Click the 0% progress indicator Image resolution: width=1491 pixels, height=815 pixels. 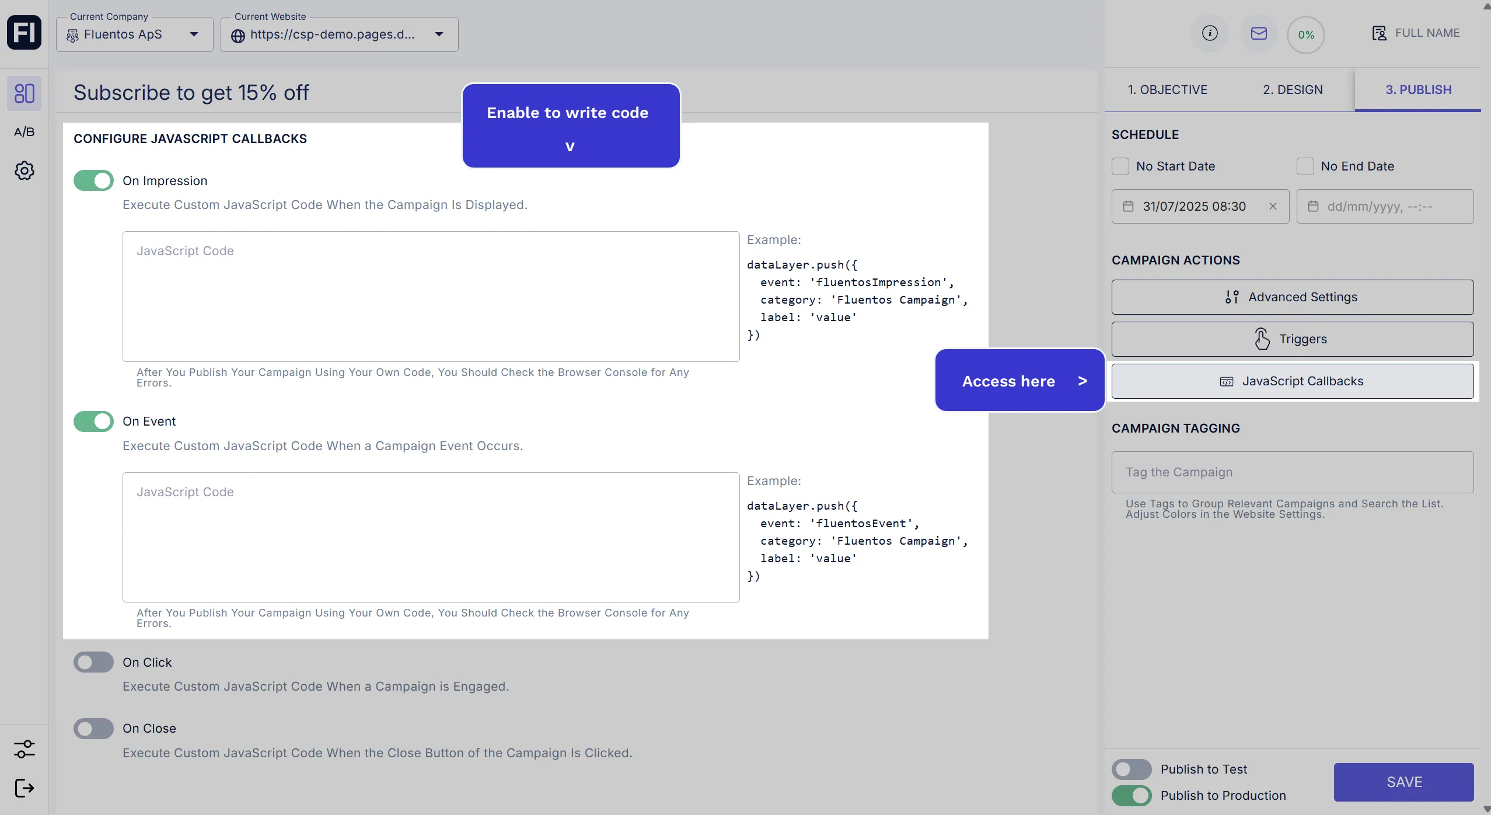1306,34
